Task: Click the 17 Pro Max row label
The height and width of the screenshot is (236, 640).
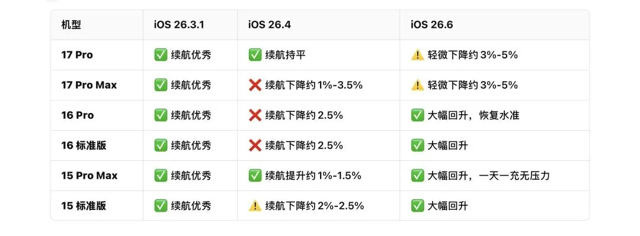Action: click(x=89, y=85)
